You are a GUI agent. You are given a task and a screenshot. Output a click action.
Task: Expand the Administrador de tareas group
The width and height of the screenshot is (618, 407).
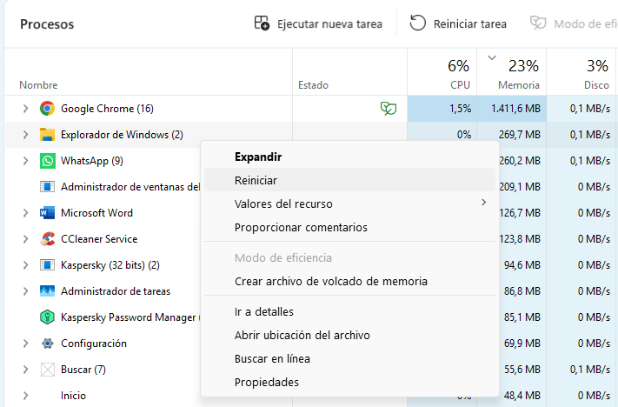click(25, 291)
